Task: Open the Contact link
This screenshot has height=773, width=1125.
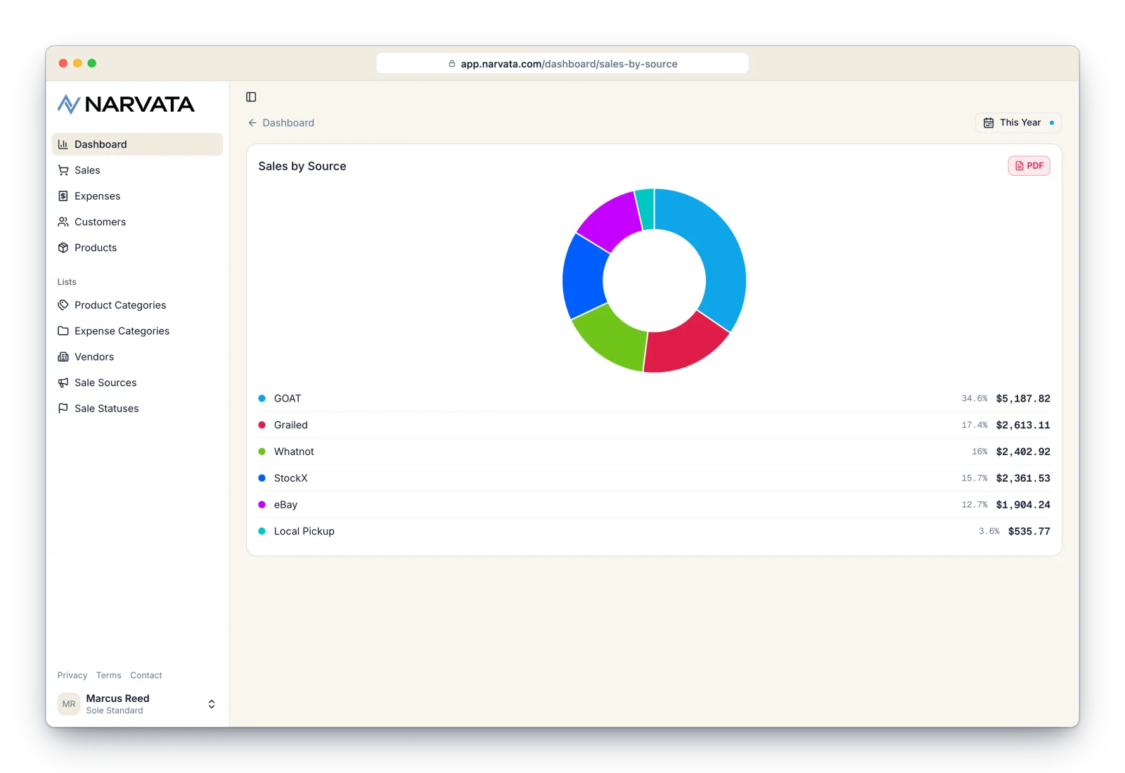Action: point(146,675)
